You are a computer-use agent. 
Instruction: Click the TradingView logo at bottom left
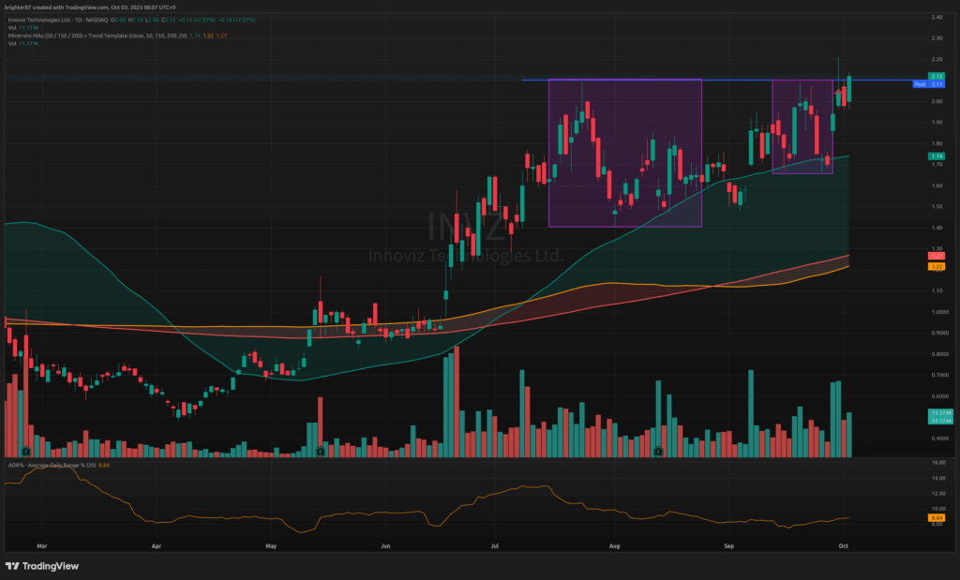tap(41, 566)
